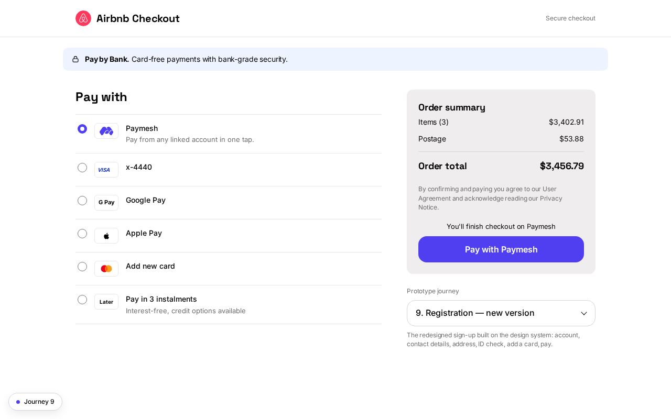Viewport: 671px width, 419px height.
Task: Click the user agreement notice text
Action: pyautogui.click(x=490, y=198)
